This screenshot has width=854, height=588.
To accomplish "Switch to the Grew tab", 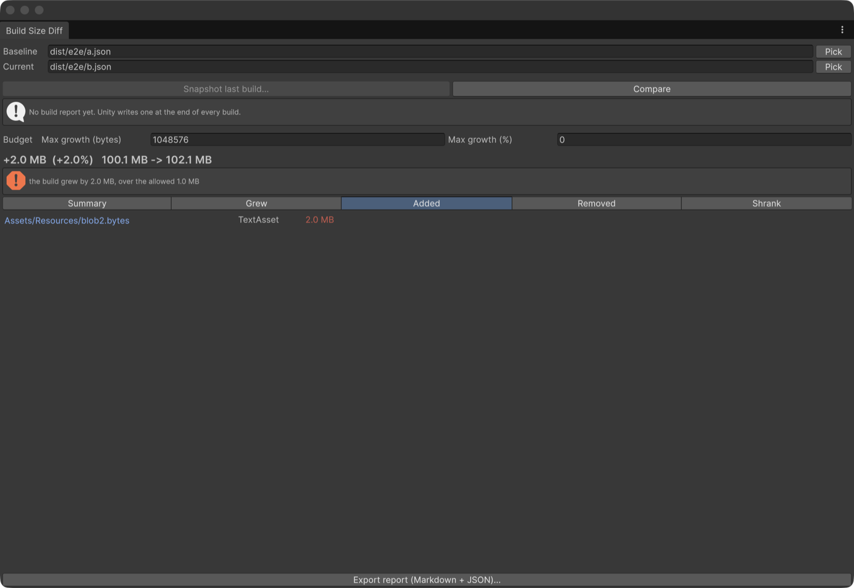I will [256, 203].
